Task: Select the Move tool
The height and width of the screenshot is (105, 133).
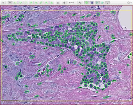Action: click(10, 3)
